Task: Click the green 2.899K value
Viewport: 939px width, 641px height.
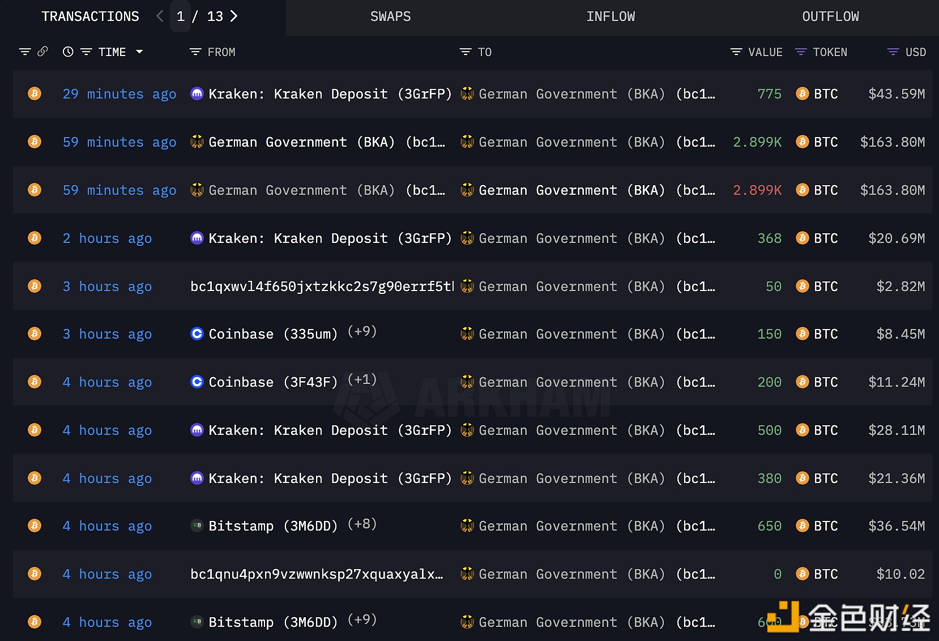Action: (x=757, y=142)
